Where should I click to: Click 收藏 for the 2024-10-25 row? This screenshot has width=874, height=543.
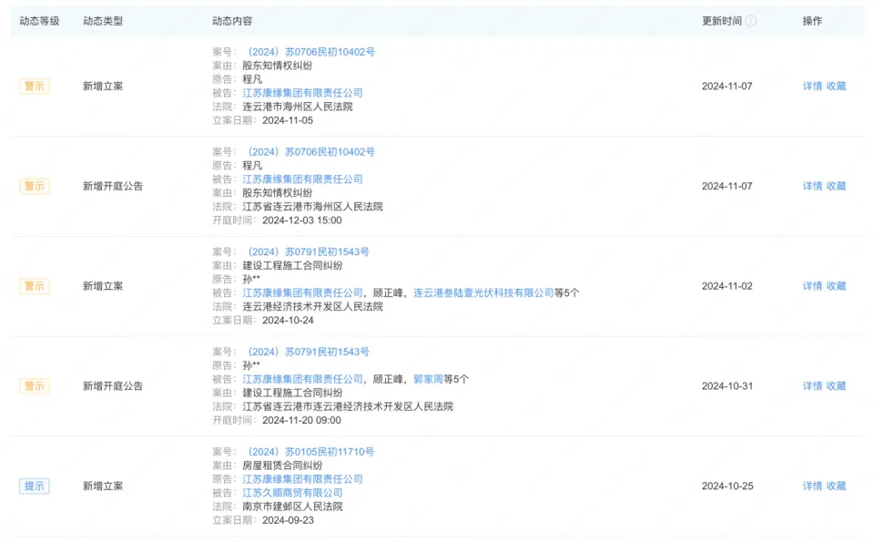836,487
